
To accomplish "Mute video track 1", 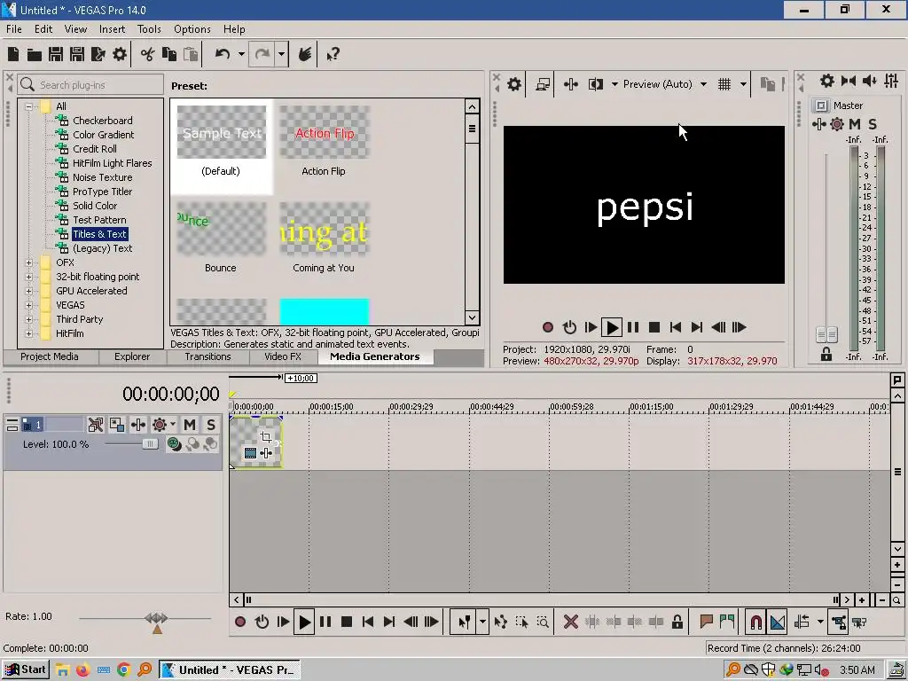I will click(190, 425).
